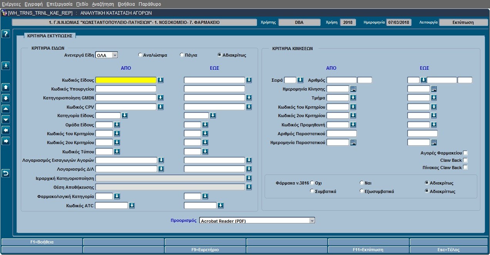The height and width of the screenshot is (255, 490).
Task: Open the Επεξεργασία menu
Action: click(x=59, y=4)
